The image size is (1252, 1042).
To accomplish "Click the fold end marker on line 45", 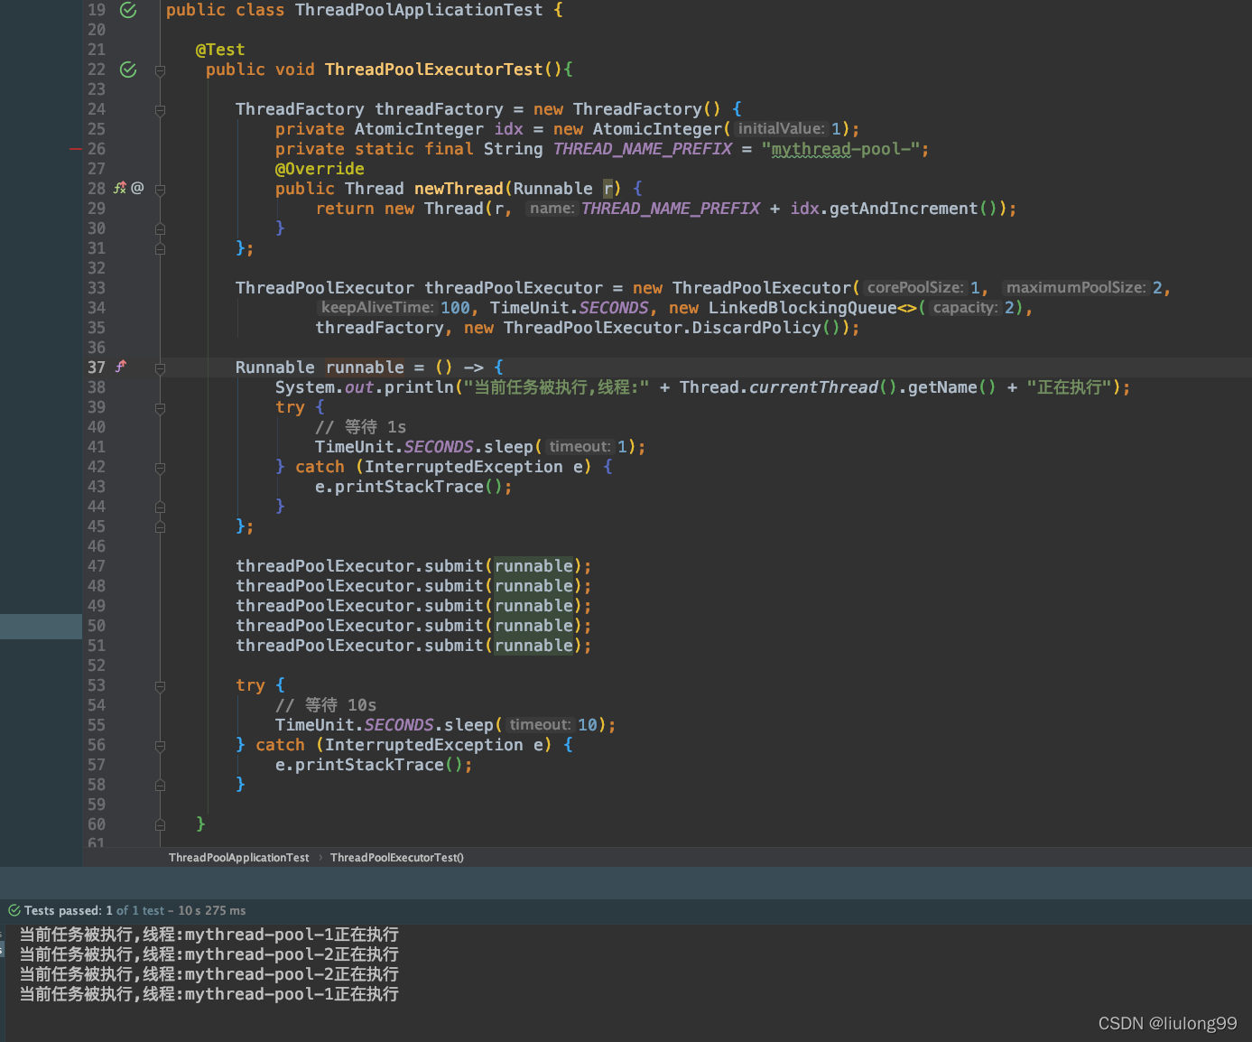I will [160, 526].
